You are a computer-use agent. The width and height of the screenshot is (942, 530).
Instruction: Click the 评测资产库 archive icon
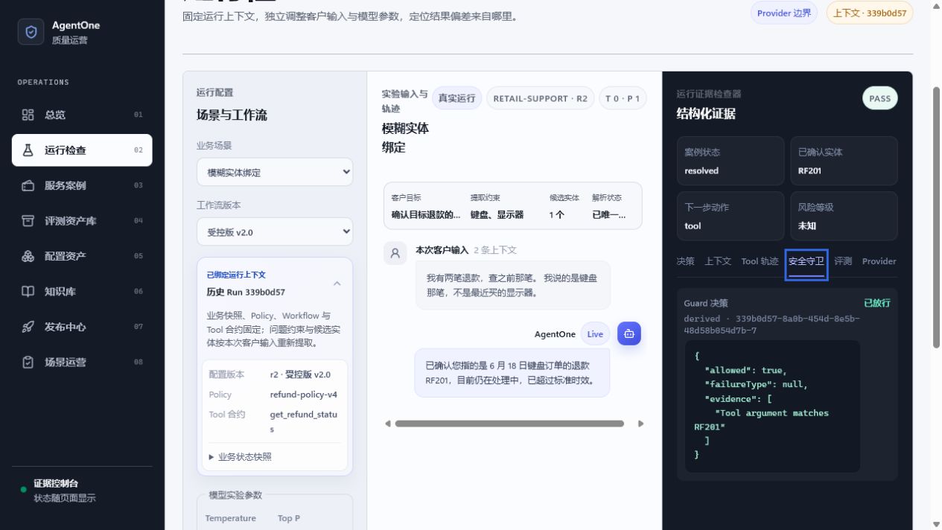tap(28, 220)
